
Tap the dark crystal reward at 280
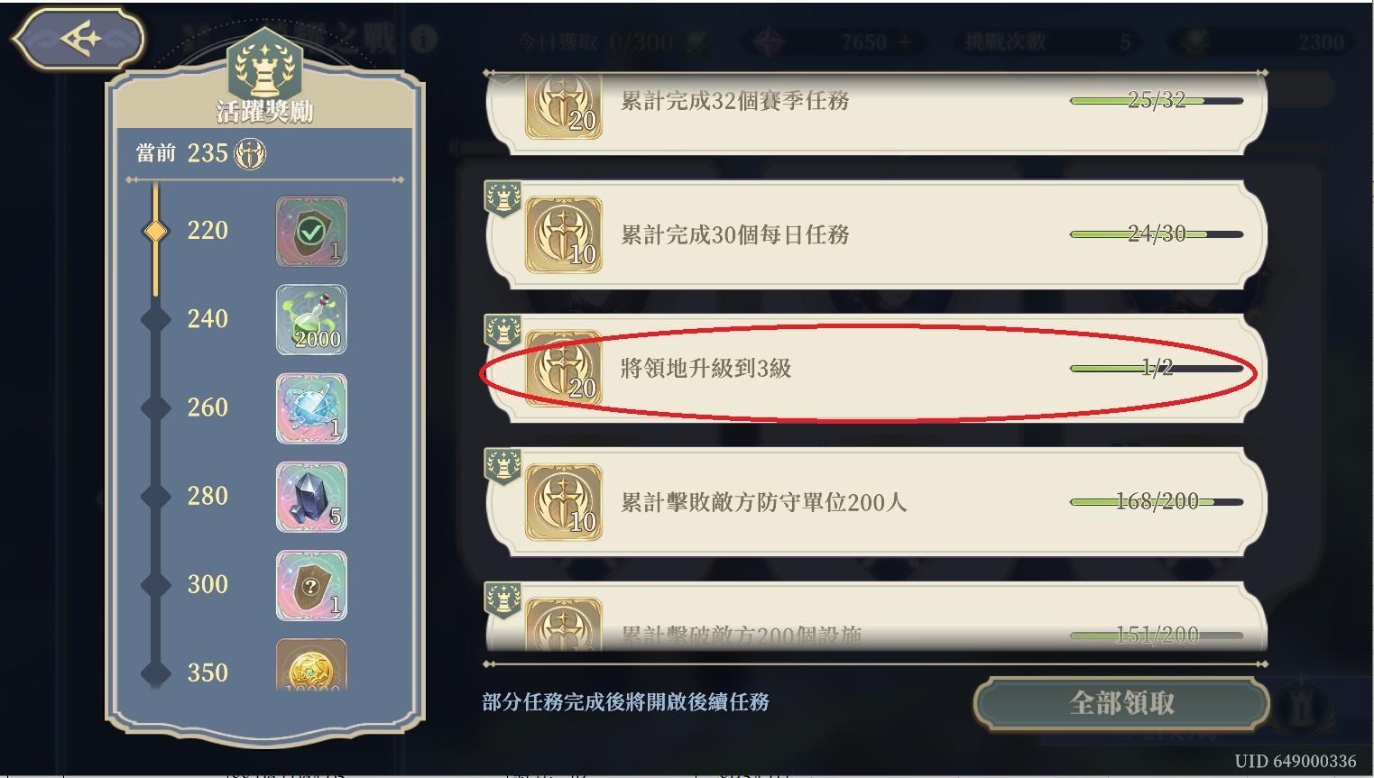[311, 497]
